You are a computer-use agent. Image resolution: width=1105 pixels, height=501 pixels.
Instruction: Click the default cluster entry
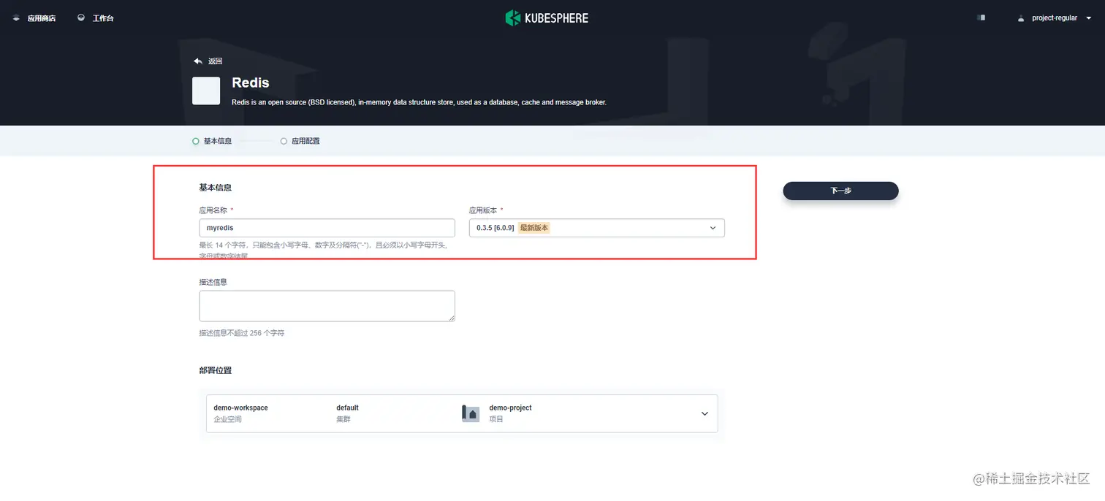coord(347,413)
